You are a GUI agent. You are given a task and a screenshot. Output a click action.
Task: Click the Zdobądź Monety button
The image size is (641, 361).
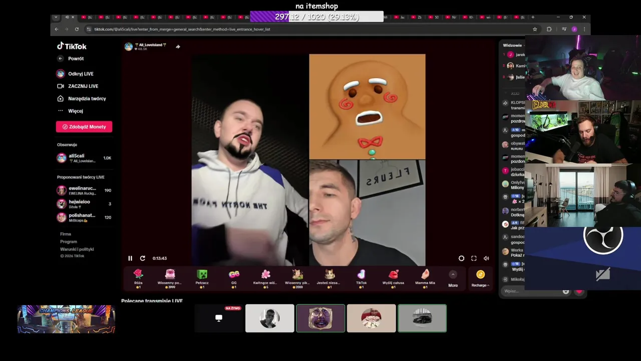[84, 127]
